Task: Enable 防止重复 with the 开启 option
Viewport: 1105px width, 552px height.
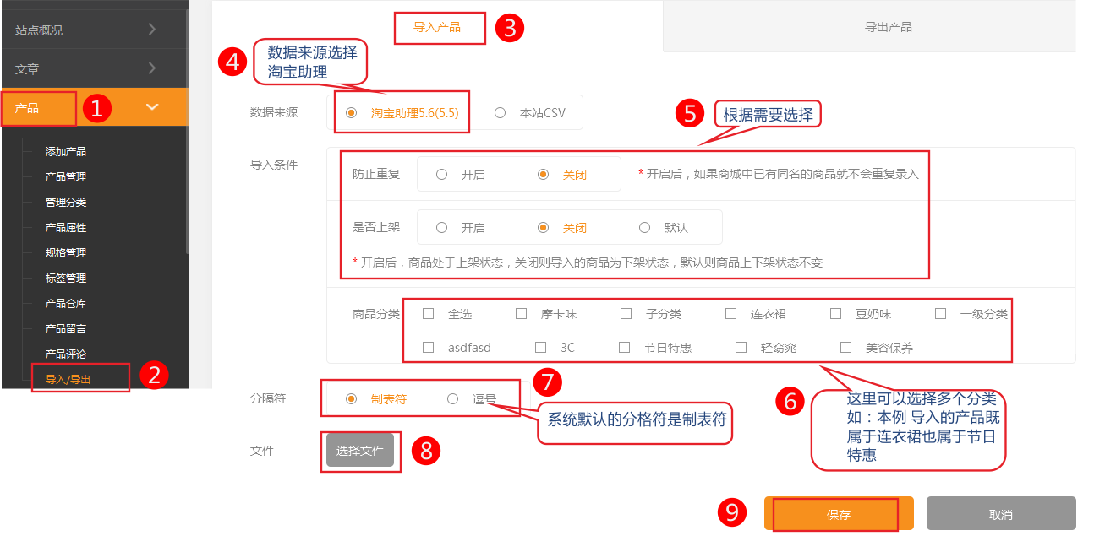Action: pos(442,175)
